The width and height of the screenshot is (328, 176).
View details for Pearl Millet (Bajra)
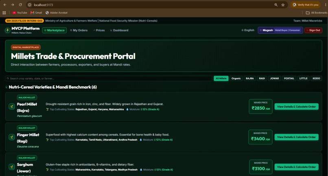coord(296,106)
